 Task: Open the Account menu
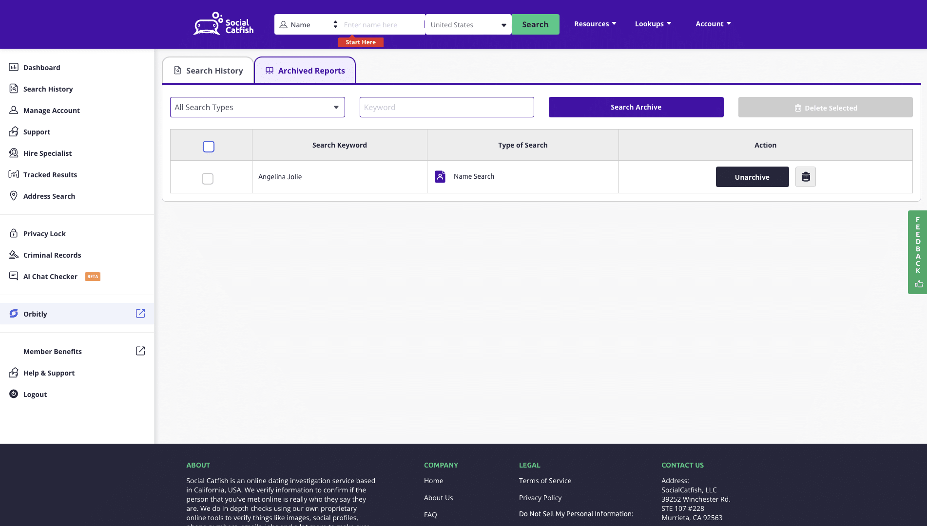(713, 24)
